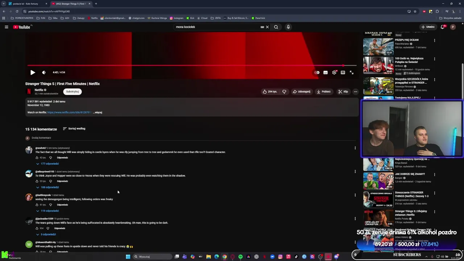Screen dimensions: 464x261
Task: Open Spotify from the taskbar
Action: pyautogui.click(x=240, y=257)
